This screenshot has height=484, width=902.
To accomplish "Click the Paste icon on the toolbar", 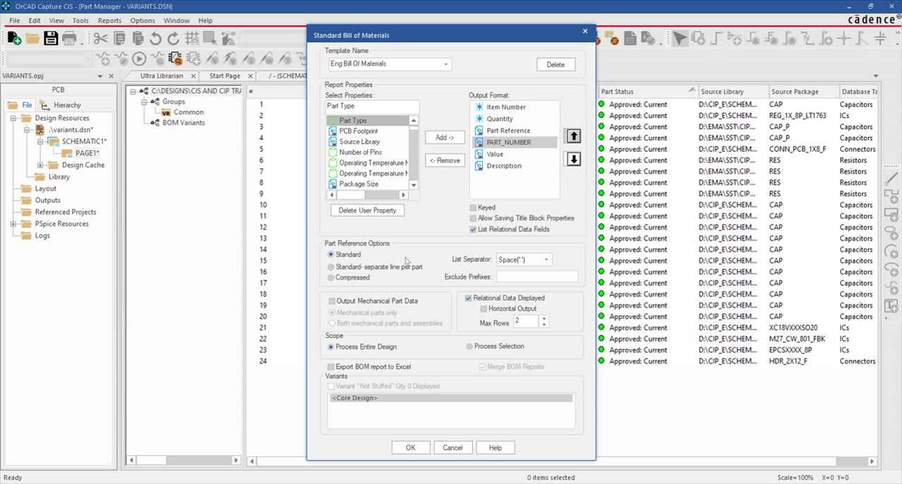I will [138, 38].
